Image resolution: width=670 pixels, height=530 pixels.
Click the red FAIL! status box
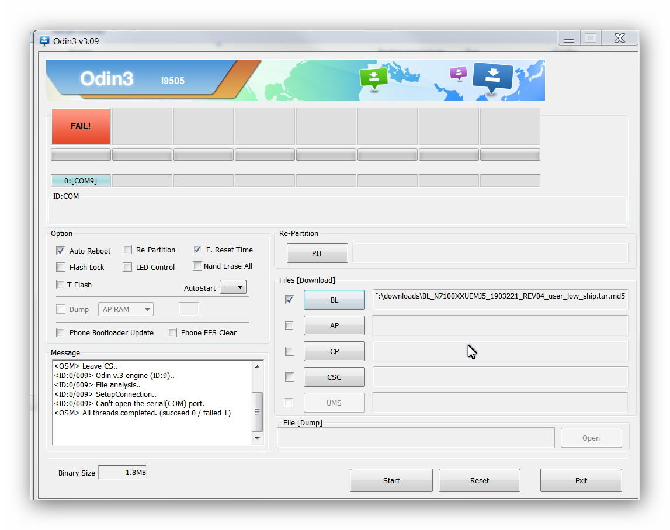point(81,126)
